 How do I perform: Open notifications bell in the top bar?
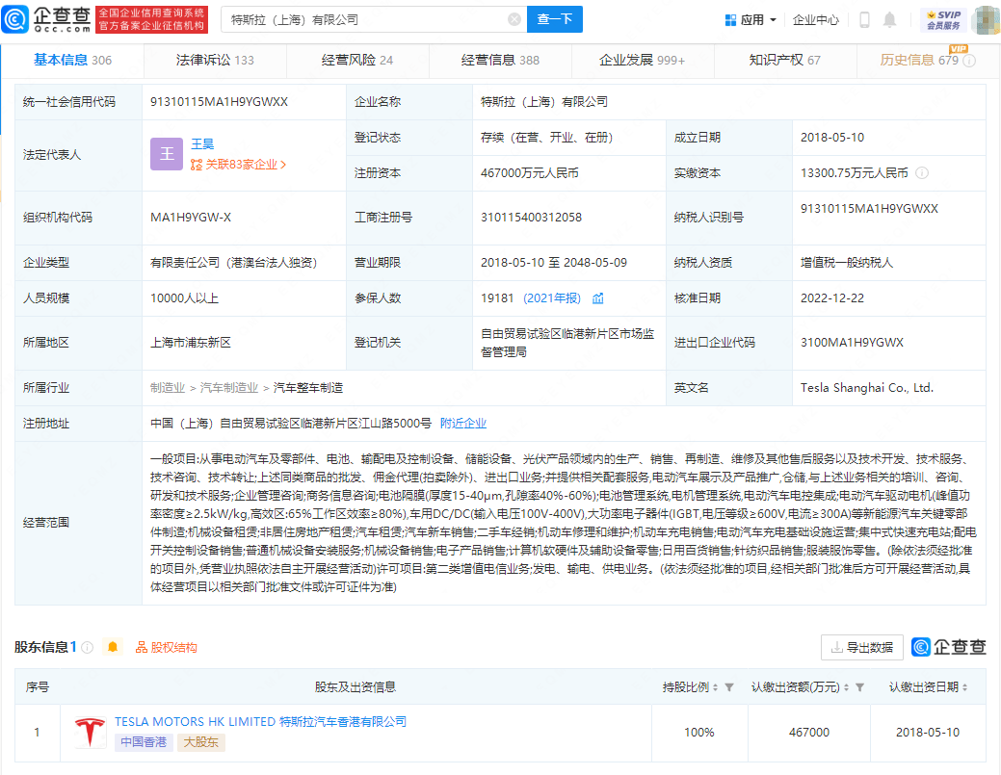889,19
